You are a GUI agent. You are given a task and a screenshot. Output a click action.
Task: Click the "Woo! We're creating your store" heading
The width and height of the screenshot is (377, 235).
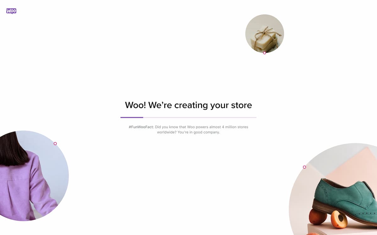point(188,105)
